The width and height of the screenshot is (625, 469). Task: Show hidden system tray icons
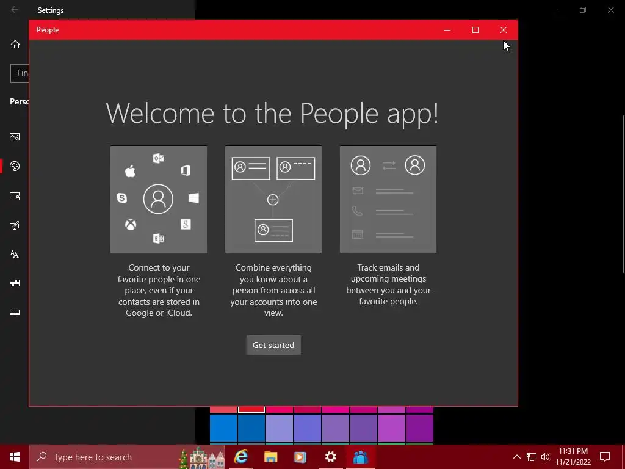click(x=516, y=457)
